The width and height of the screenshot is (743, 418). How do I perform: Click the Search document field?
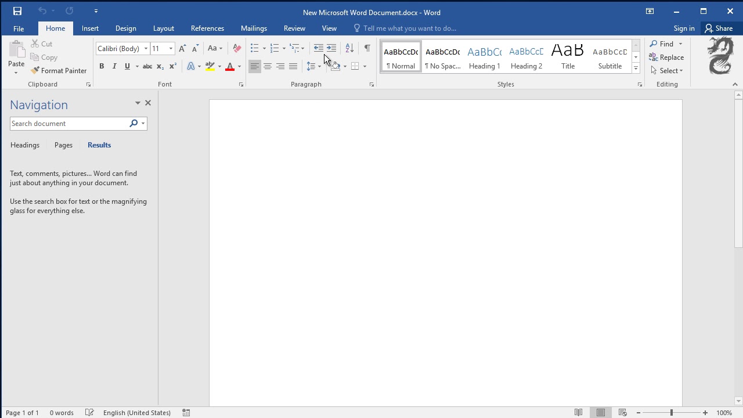pyautogui.click(x=68, y=124)
